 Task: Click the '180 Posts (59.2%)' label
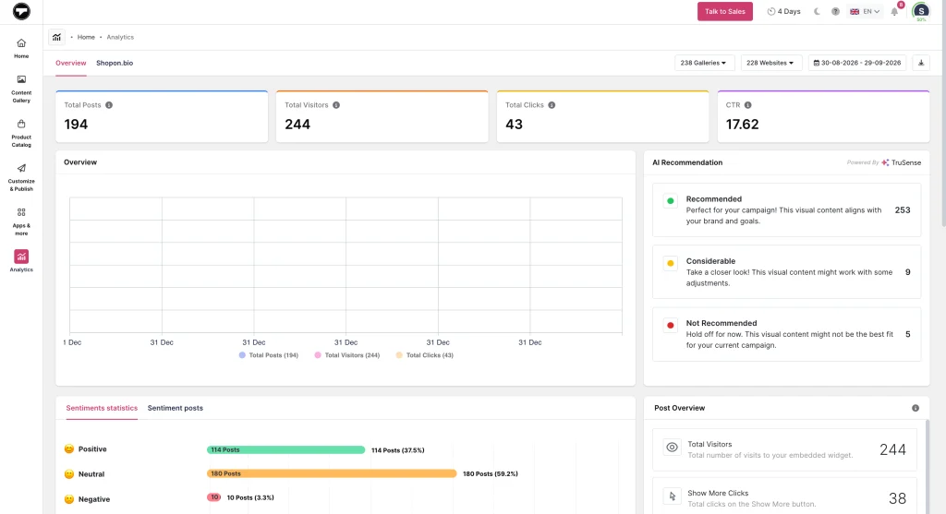(490, 473)
